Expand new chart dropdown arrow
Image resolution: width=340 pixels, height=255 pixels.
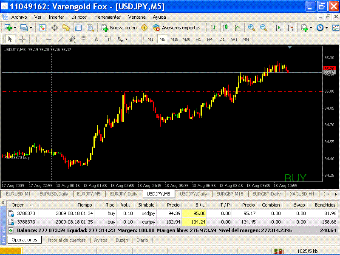point(15,28)
